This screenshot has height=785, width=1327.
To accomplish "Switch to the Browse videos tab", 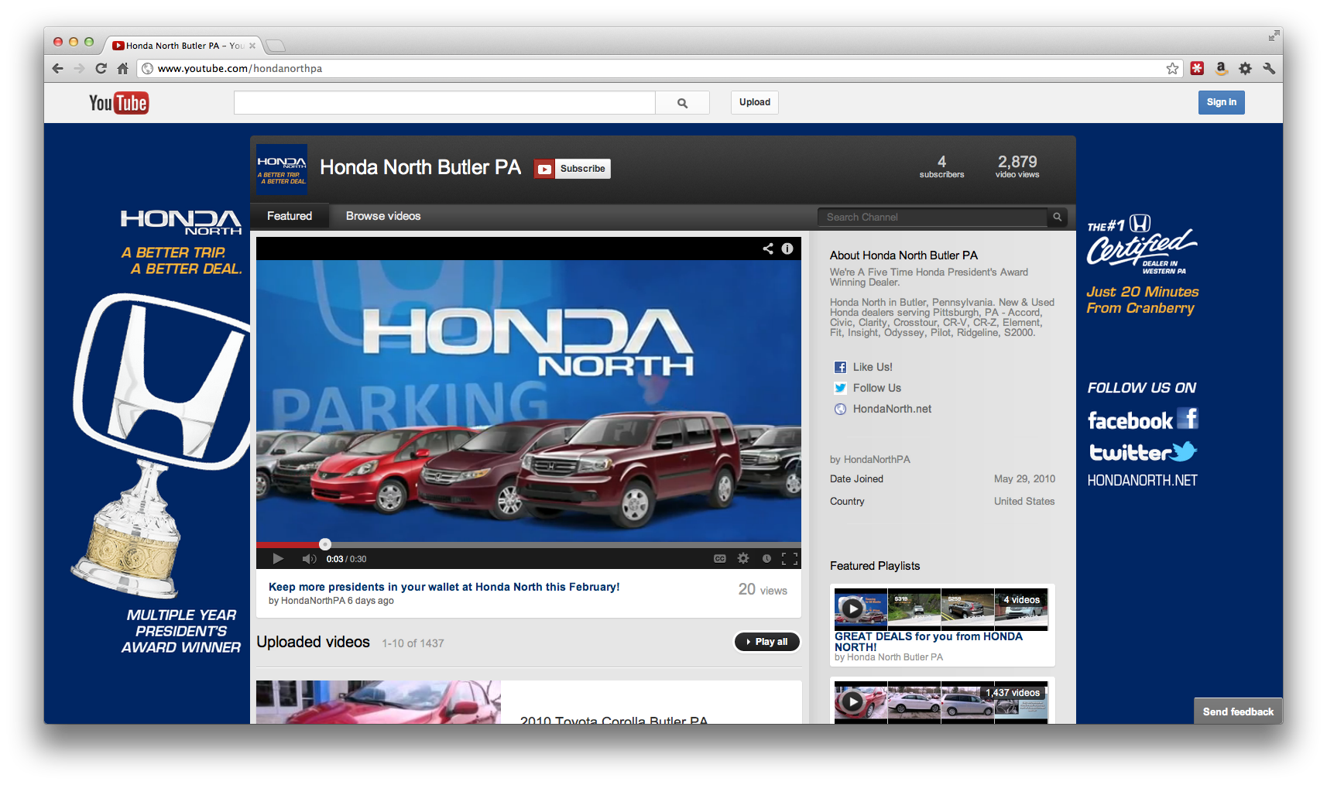I will coord(382,216).
